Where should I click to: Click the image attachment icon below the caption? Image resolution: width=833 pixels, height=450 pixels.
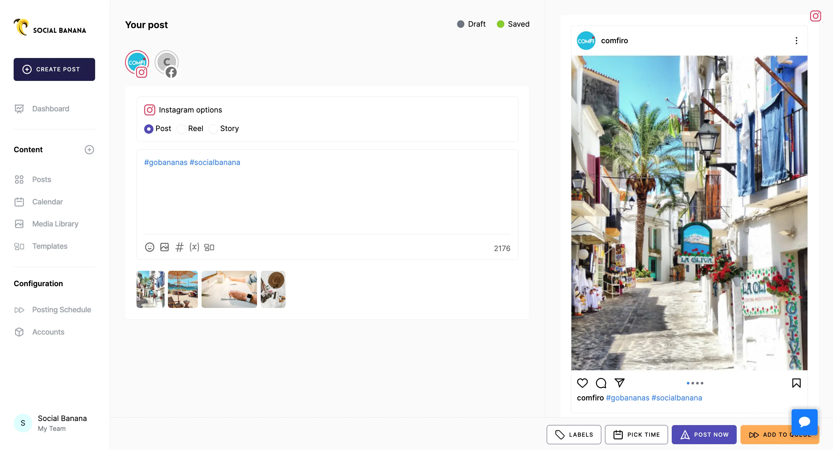tap(164, 247)
